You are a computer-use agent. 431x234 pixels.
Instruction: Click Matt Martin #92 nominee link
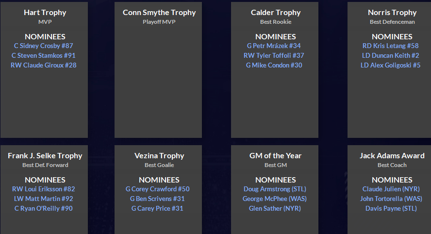[x=44, y=199]
